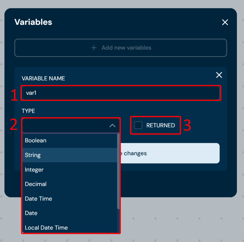Choose Boolean from the type list
244x242 pixels.
click(x=36, y=140)
